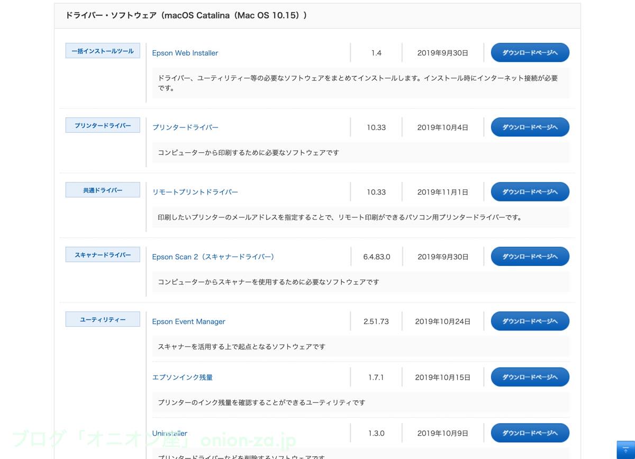Open the プリンタードライバー link
This screenshot has width=635, height=459.
(185, 127)
